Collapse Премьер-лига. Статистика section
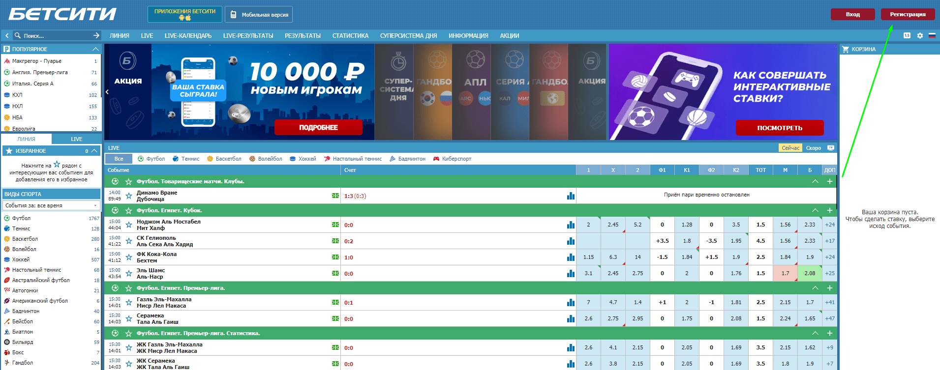The image size is (940, 370). coord(815,333)
